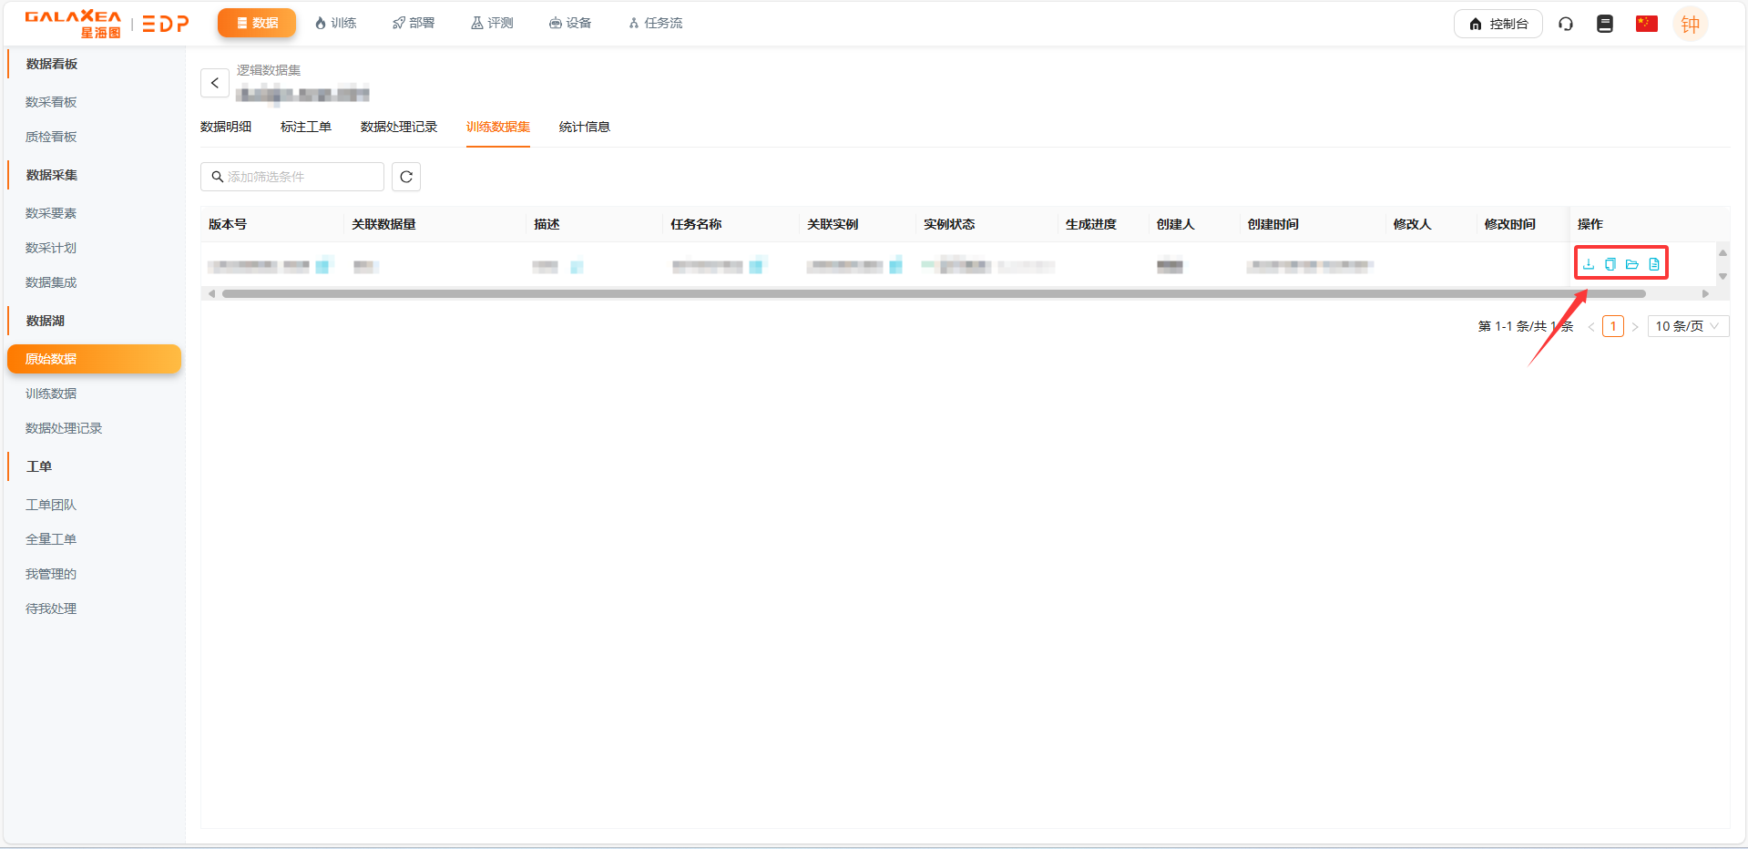Viewport: 1748px width, 849px height.
Task: Go to page 1 in pagination
Action: tap(1612, 326)
